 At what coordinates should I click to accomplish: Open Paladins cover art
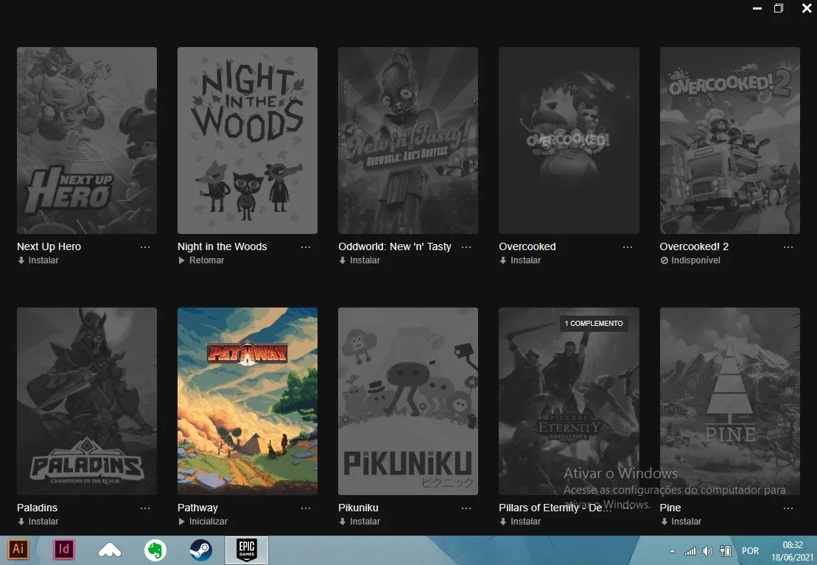pyautogui.click(x=86, y=401)
